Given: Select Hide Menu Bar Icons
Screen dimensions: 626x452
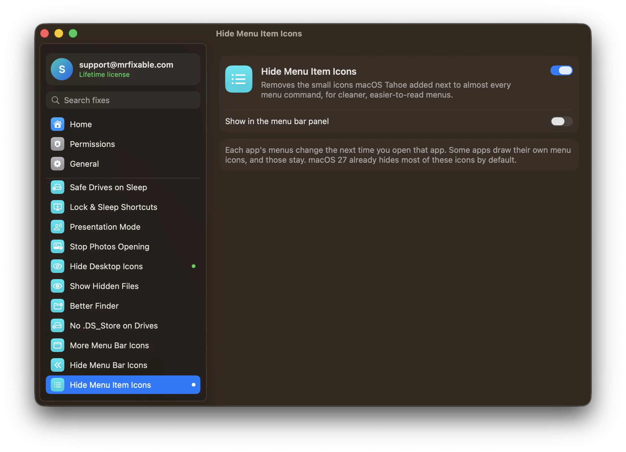Looking at the screenshot, I should (x=123, y=365).
